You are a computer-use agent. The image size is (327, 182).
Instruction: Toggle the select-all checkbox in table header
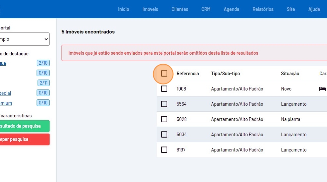164,74
